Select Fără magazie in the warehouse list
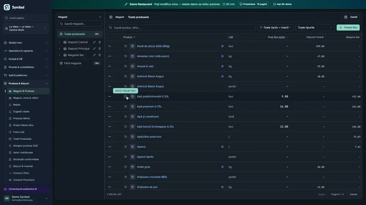This screenshot has height=205, width=366. [80, 63]
